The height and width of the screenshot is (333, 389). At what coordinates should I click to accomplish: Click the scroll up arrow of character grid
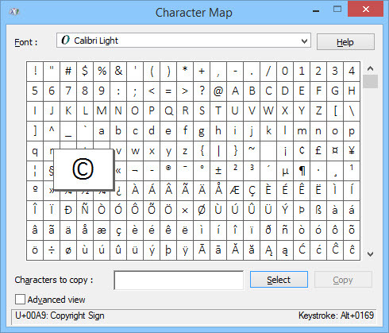[370, 68]
